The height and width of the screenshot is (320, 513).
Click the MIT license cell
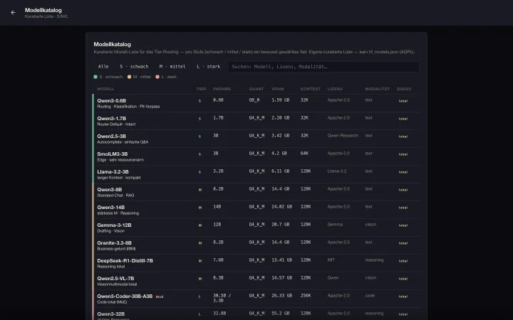point(331,260)
